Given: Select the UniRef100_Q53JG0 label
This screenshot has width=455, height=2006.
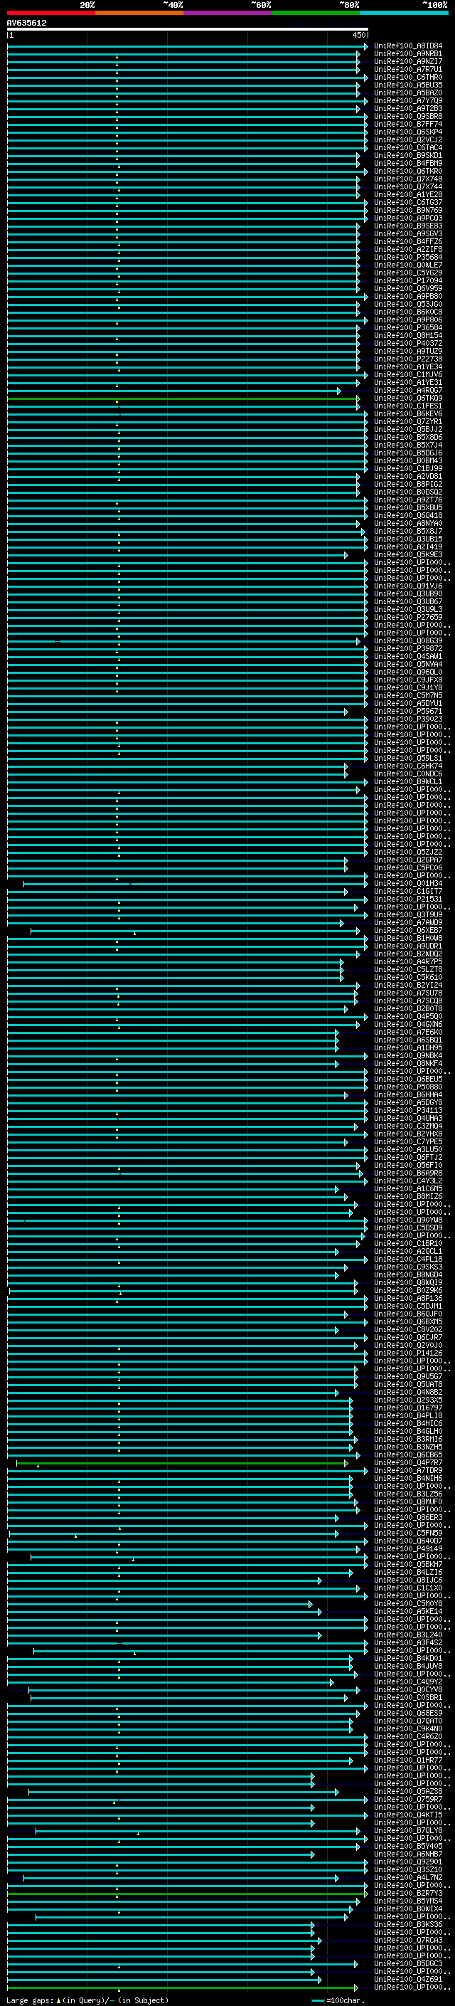Looking at the screenshot, I should [x=408, y=305].
